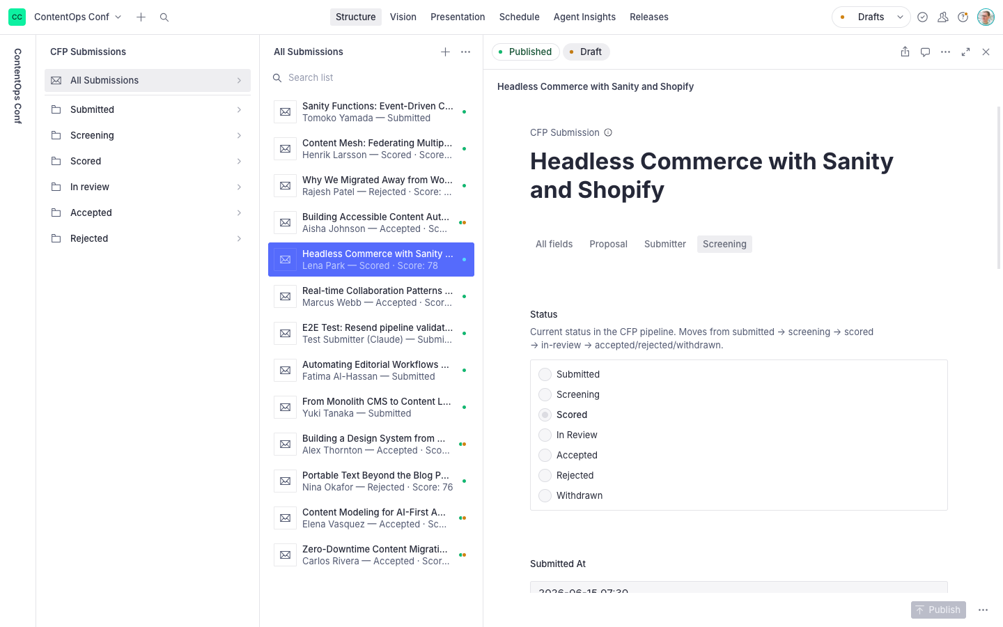Select the In Review status radio button

pyautogui.click(x=545, y=435)
